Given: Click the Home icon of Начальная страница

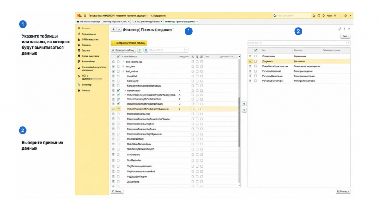Looking at the screenshot, I should tap(78, 22).
